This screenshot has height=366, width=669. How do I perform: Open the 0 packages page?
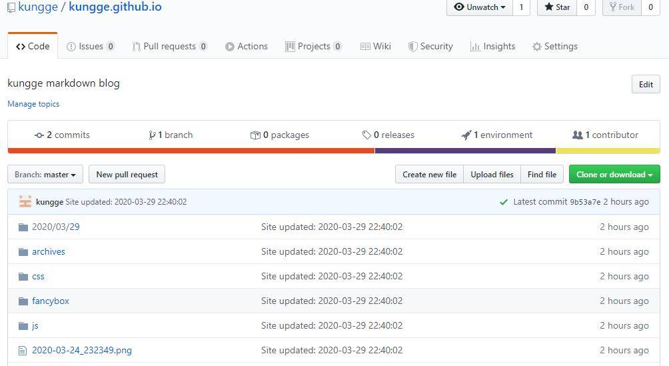coord(280,135)
